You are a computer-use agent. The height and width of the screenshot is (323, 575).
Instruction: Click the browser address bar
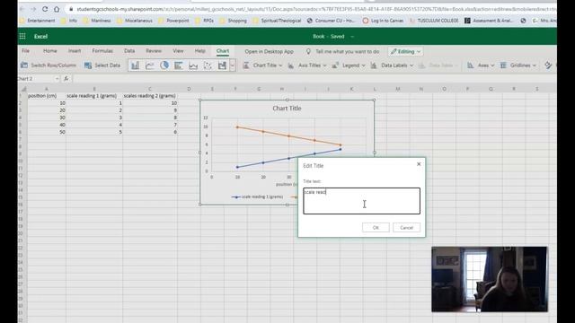pos(312,9)
